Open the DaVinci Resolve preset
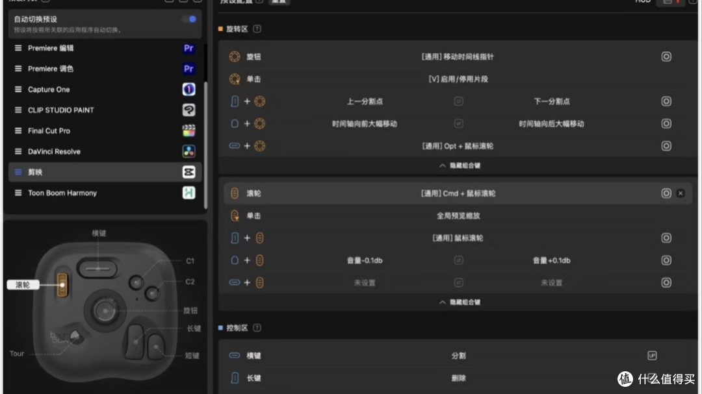Image resolution: width=702 pixels, height=394 pixels. (x=105, y=151)
